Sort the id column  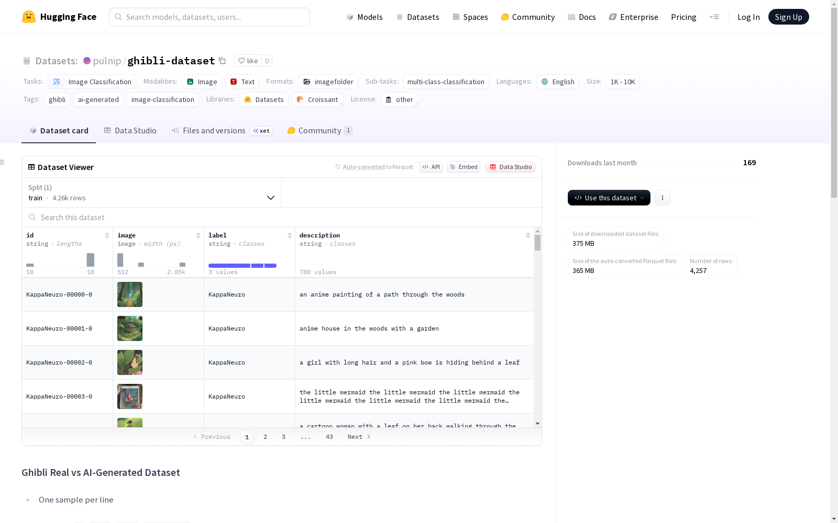click(107, 235)
